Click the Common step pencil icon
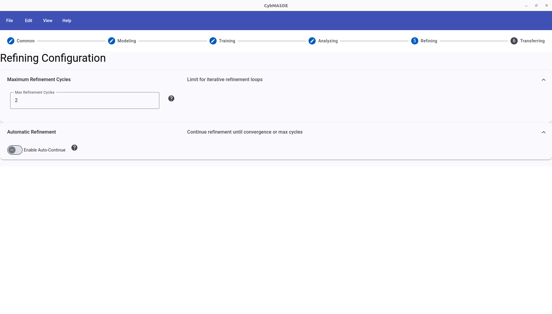Screen dimensions: 552x314 pos(11,41)
